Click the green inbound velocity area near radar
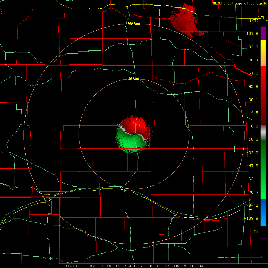This screenshot has width=268, height=268. click(131, 143)
